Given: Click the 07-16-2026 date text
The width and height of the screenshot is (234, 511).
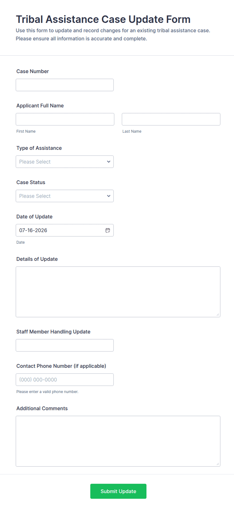Looking at the screenshot, I should click(x=33, y=230).
